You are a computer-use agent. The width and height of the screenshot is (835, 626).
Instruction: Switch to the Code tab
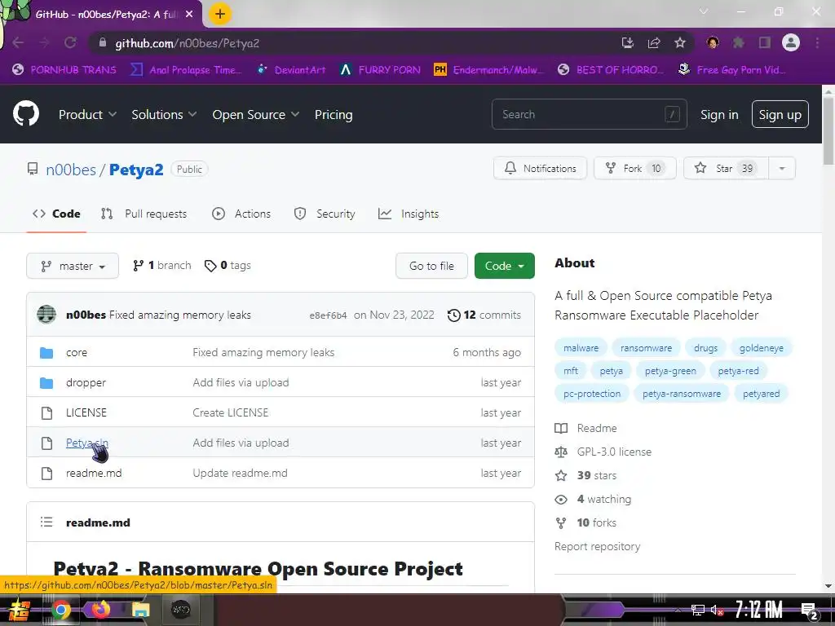[x=56, y=214]
